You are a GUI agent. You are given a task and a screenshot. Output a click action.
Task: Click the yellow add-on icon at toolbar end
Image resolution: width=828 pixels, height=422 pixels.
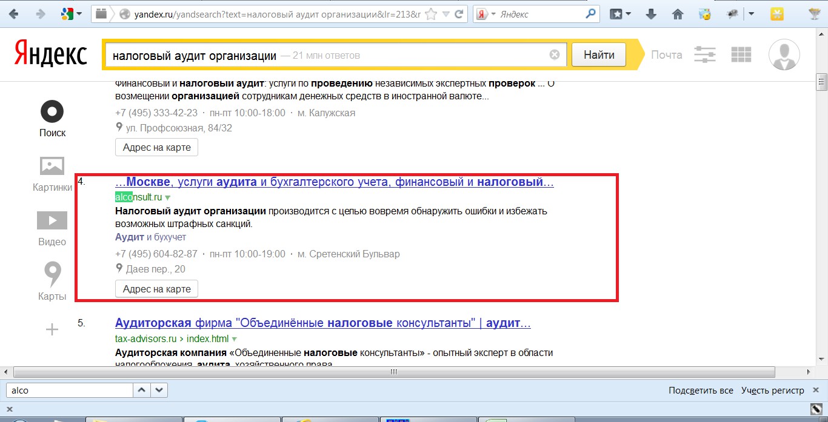click(x=776, y=14)
